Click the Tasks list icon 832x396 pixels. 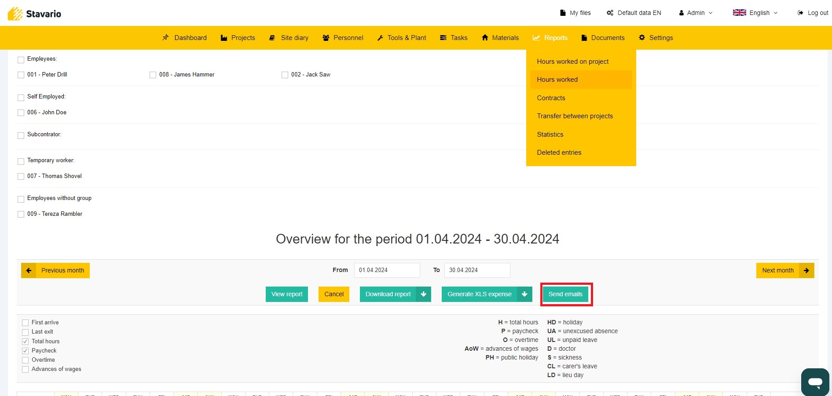pyautogui.click(x=443, y=38)
